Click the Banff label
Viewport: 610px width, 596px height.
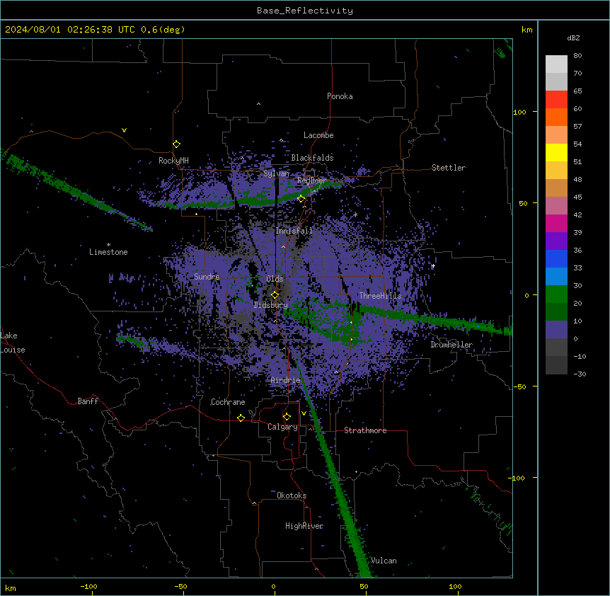(88, 401)
